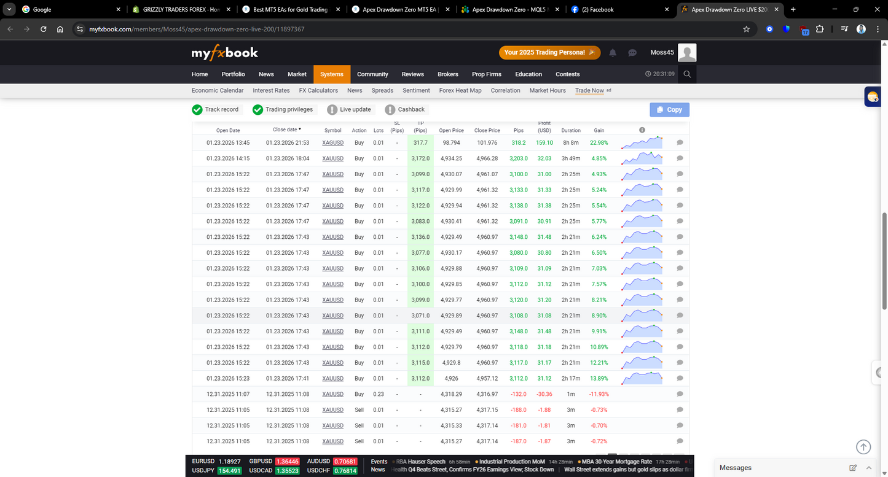
Task: Open the comment bubble on the first trade row
Action: coord(680,142)
